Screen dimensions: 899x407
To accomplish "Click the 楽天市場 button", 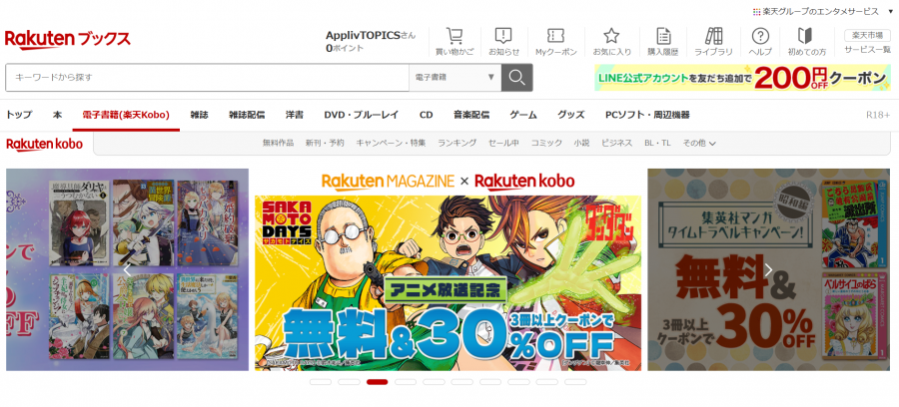I will click(867, 36).
